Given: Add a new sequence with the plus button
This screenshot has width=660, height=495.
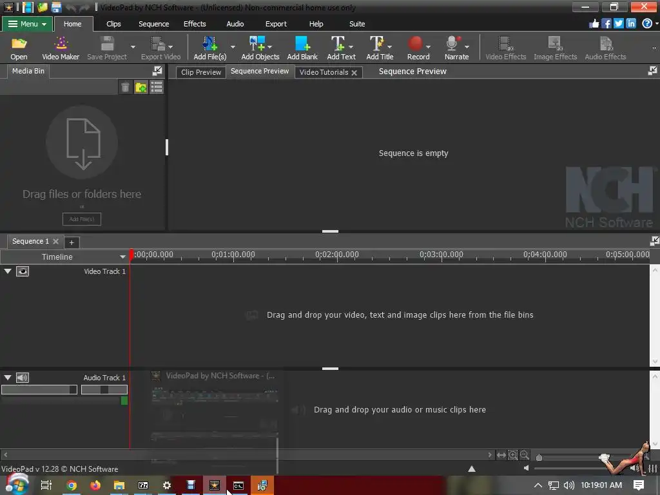Looking at the screenshot, I should (x=72, y=242).
